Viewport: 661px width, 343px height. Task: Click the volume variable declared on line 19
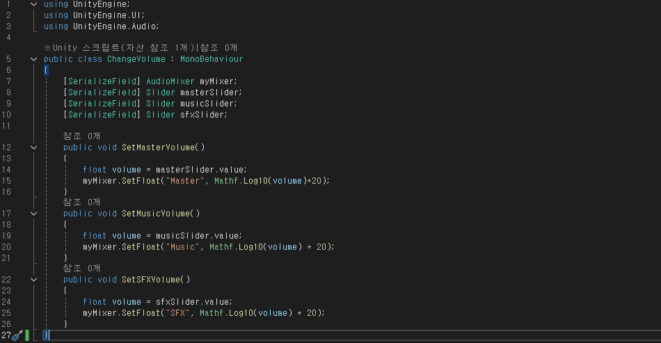127,236
